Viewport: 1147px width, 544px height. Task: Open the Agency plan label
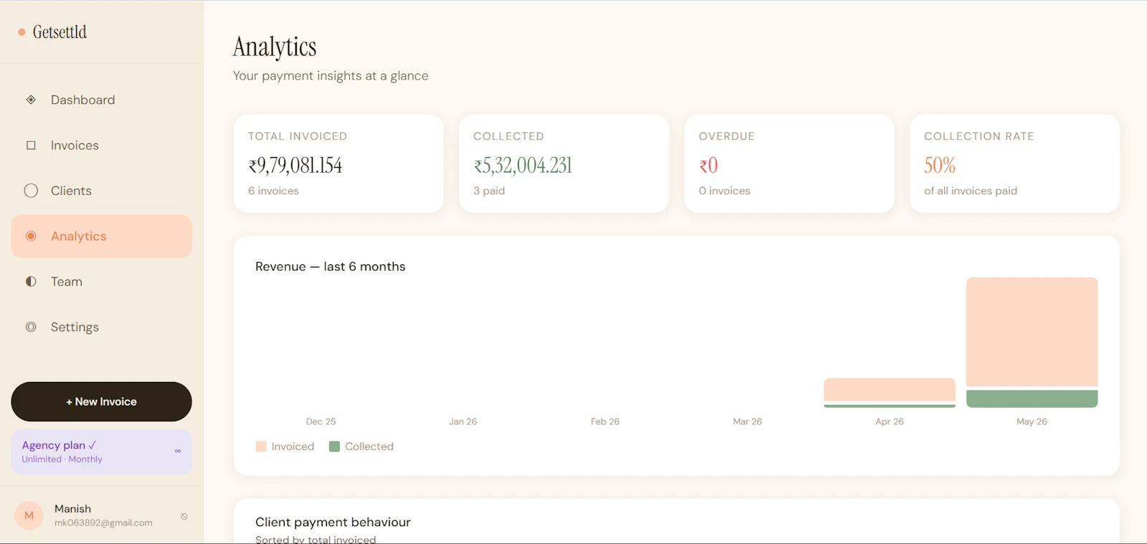coord(59,445)
